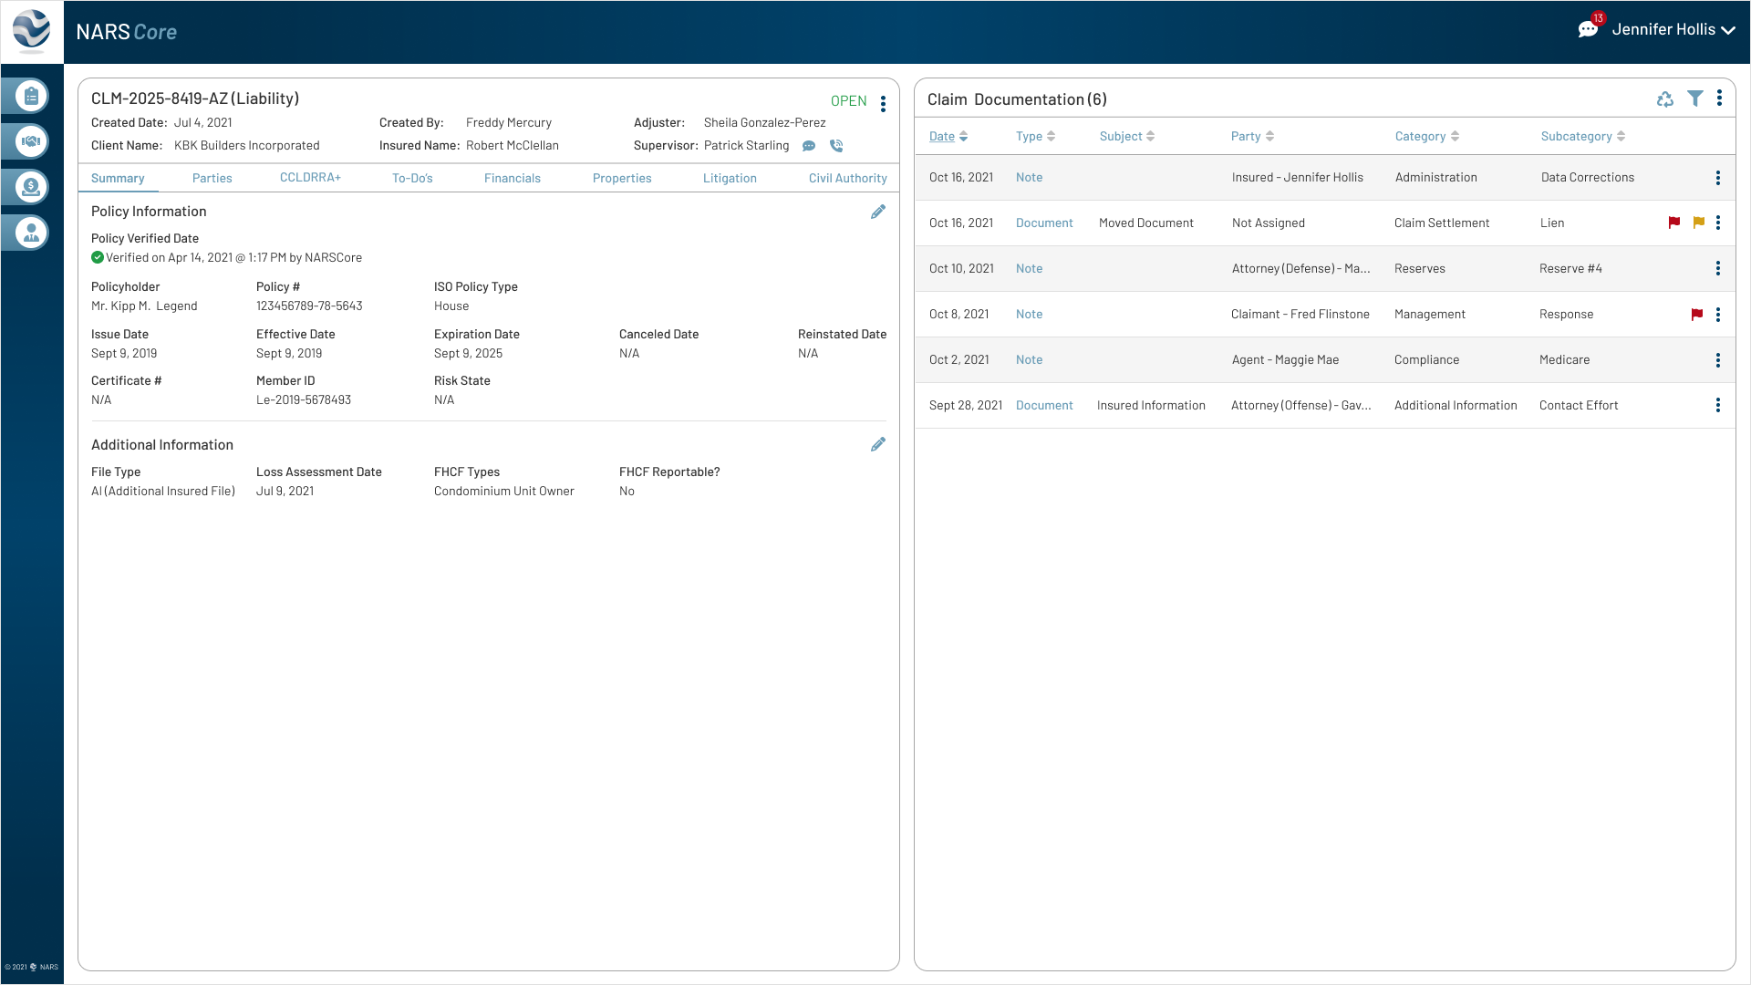Open the Moved Document entry
Screen dimensions: 1751x985
[1146, 223]
